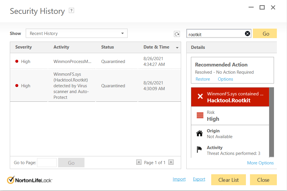Click the Go to Page input field
Viewport: 287px width, 191px height.
point(47,163)
